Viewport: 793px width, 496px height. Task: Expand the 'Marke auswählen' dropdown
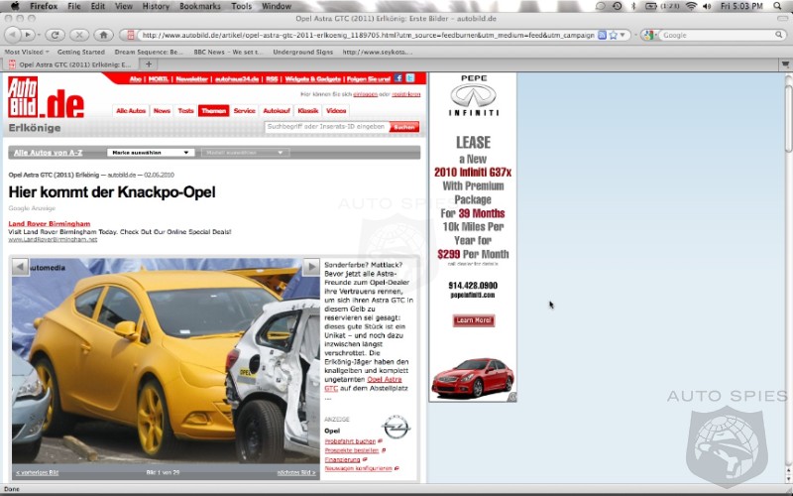(151, 153)
